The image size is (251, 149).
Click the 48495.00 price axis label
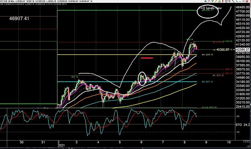(x=243, y=7)
